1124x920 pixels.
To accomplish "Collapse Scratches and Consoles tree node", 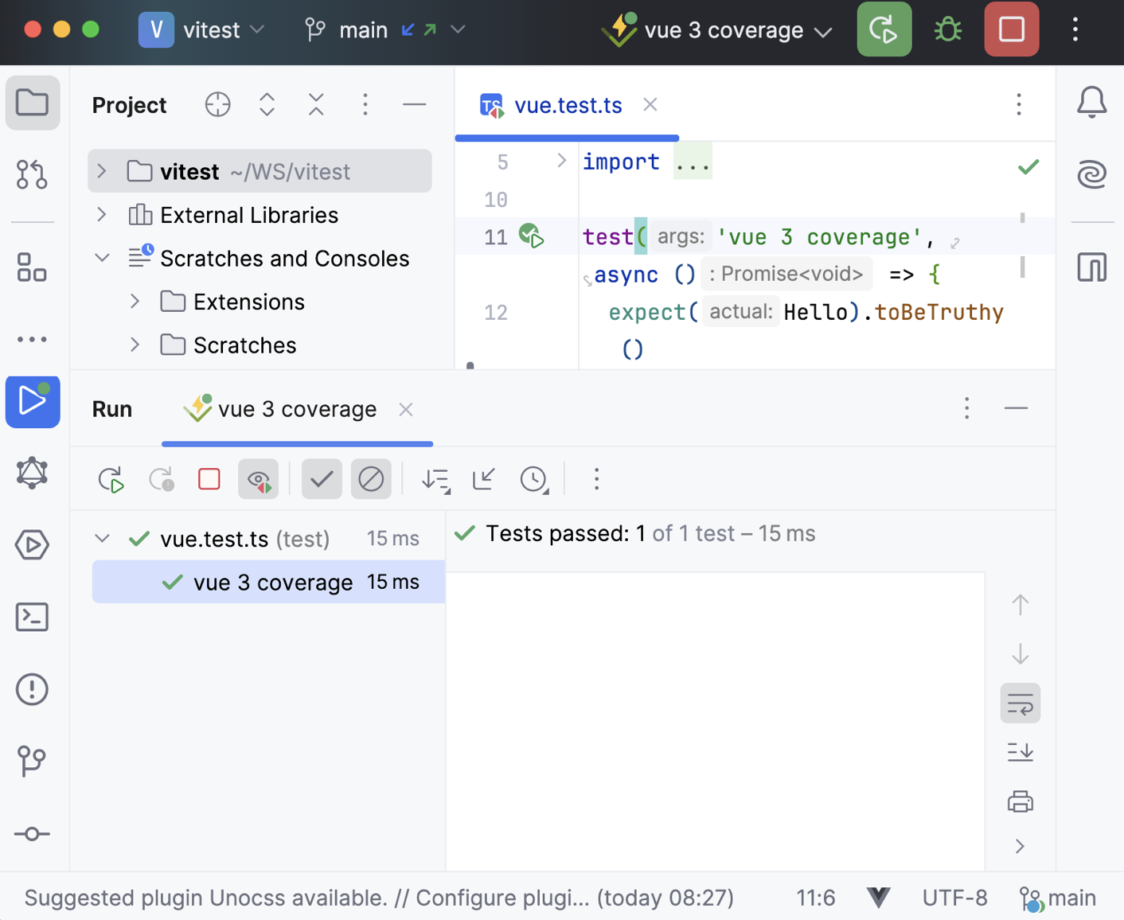I will (102, 258).
